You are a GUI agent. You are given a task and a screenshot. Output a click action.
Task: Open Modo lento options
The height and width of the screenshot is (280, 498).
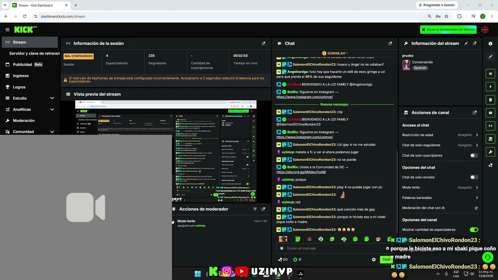(x=440, y=187)
